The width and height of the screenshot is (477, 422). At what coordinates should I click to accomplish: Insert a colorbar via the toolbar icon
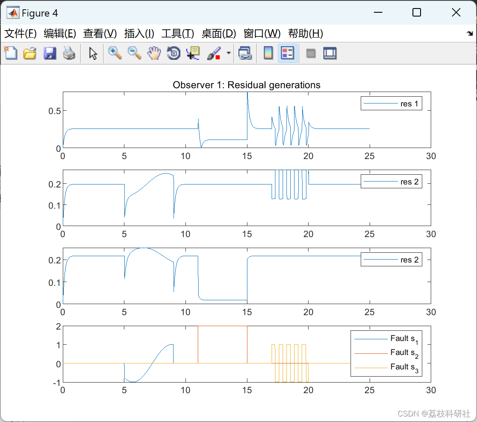coord(268,53)
